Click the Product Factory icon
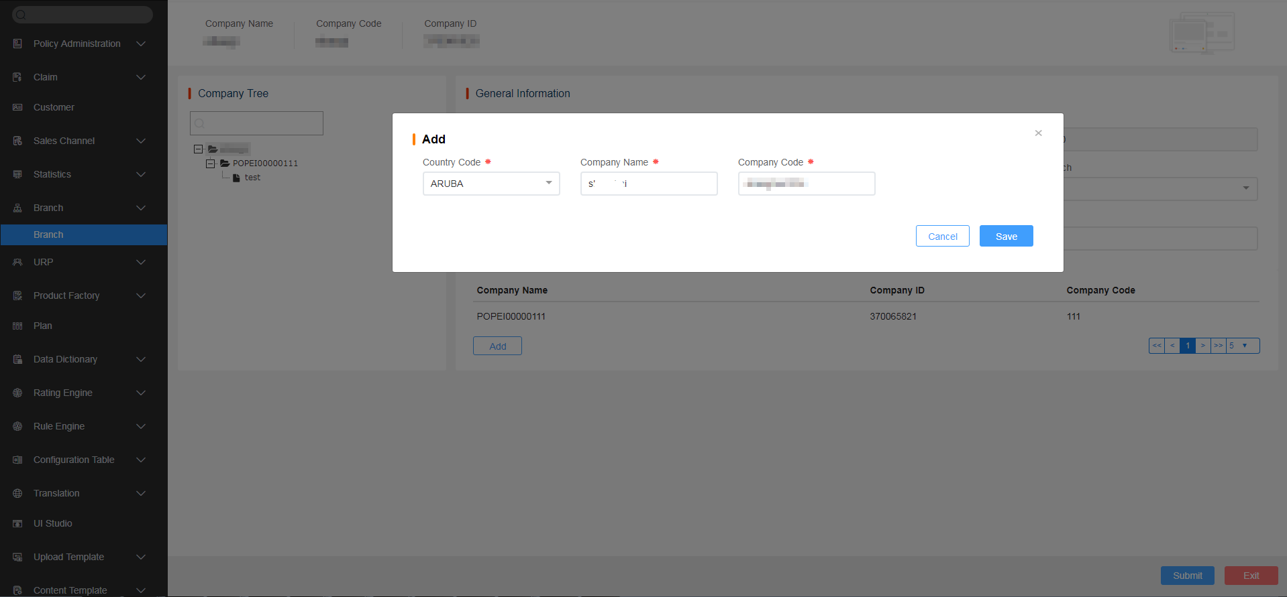This screenshot has width=1287, height=597. pyautogui.click(x=17, y=295)
